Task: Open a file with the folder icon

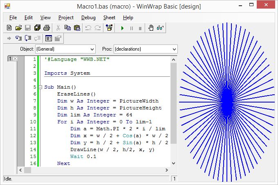Action: click(18, 28)
